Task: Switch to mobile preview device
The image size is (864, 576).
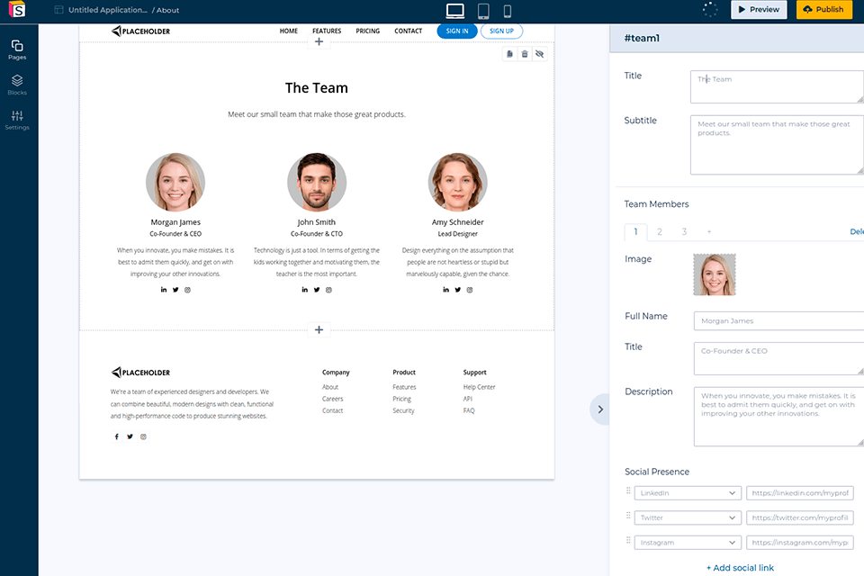Action: [x=508, y=11]
